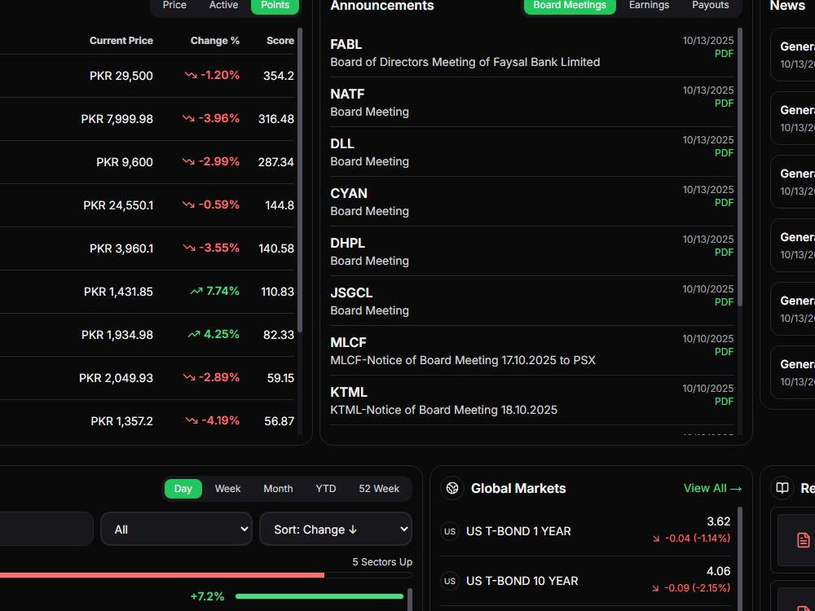Open the Payouts announcements tab
The height and width of the screenshot is (611, 815).
pos(710,5)
